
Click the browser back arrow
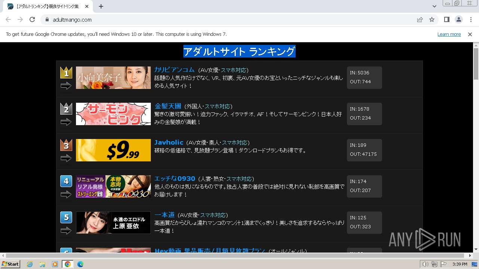[x=8, y=19]
